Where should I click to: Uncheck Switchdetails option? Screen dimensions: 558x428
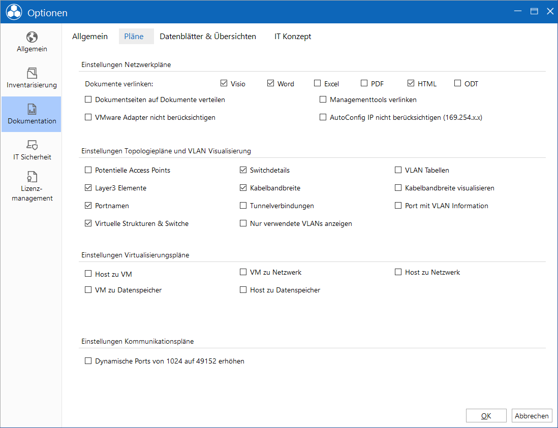(243, 170)
